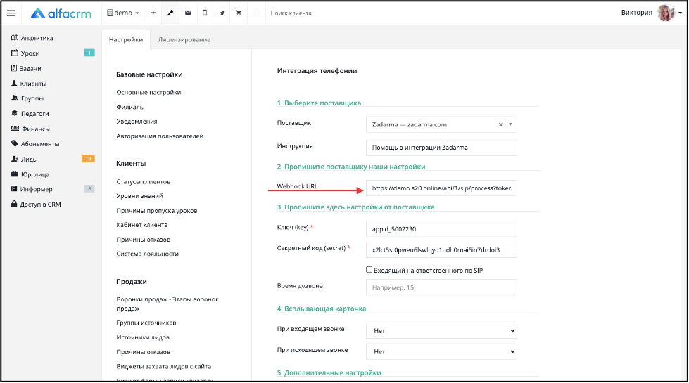Clear the Zadarma provider selection
Screen dimensions: 689x383
tap(501, 124)
